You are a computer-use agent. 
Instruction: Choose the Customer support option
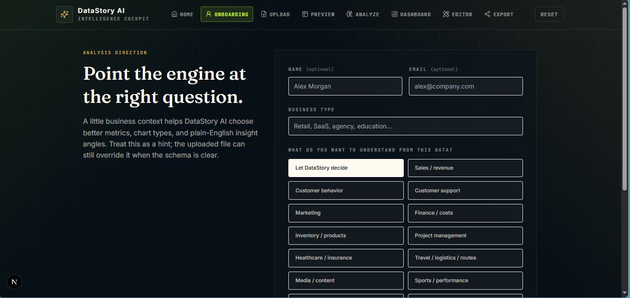465,190
